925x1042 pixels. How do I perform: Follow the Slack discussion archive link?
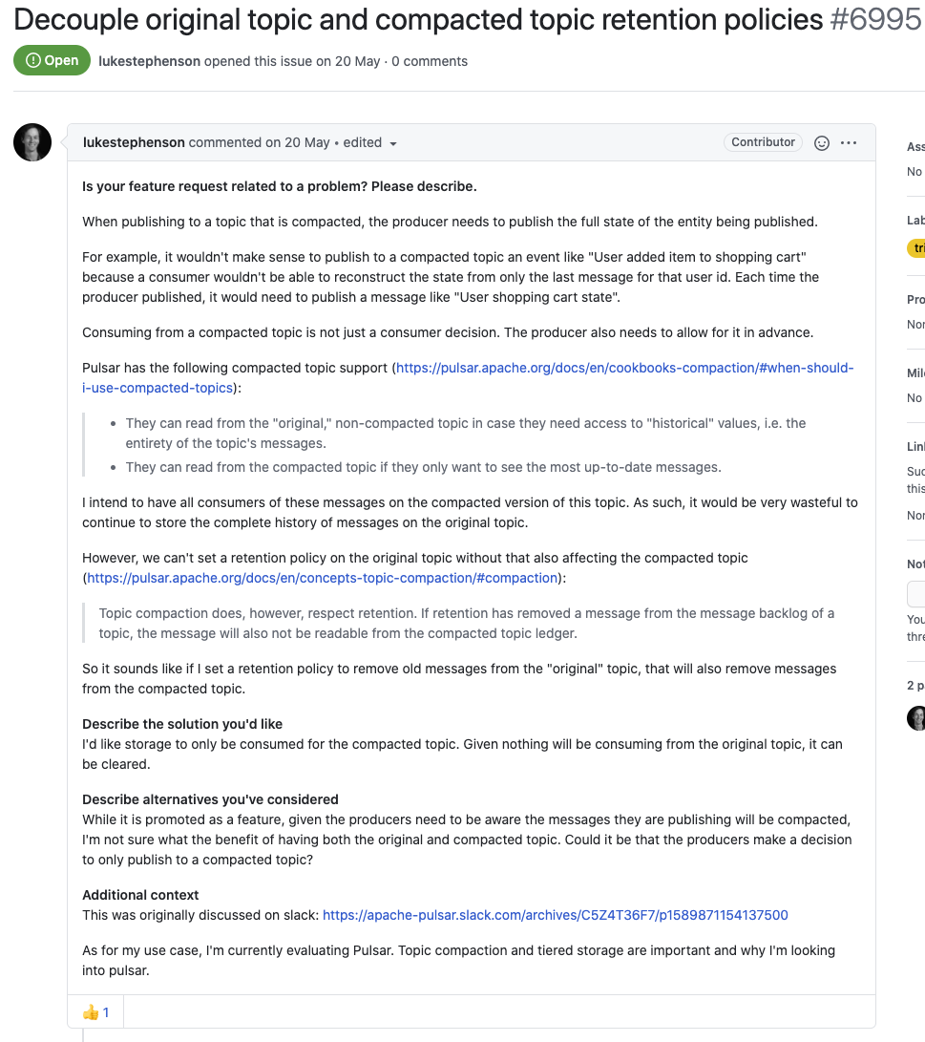pyautogui.click(x=555, y=914)
